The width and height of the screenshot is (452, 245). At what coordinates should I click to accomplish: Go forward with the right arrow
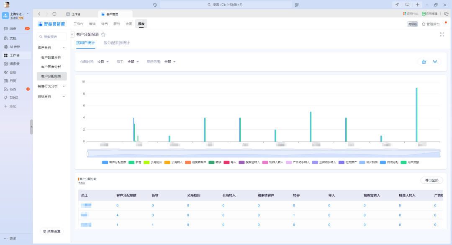(47, 14)
